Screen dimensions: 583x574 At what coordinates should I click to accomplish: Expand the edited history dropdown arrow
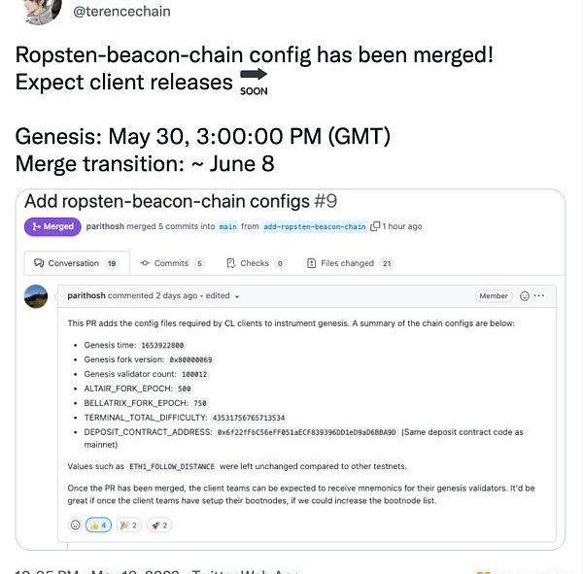[x=237, y=296]
